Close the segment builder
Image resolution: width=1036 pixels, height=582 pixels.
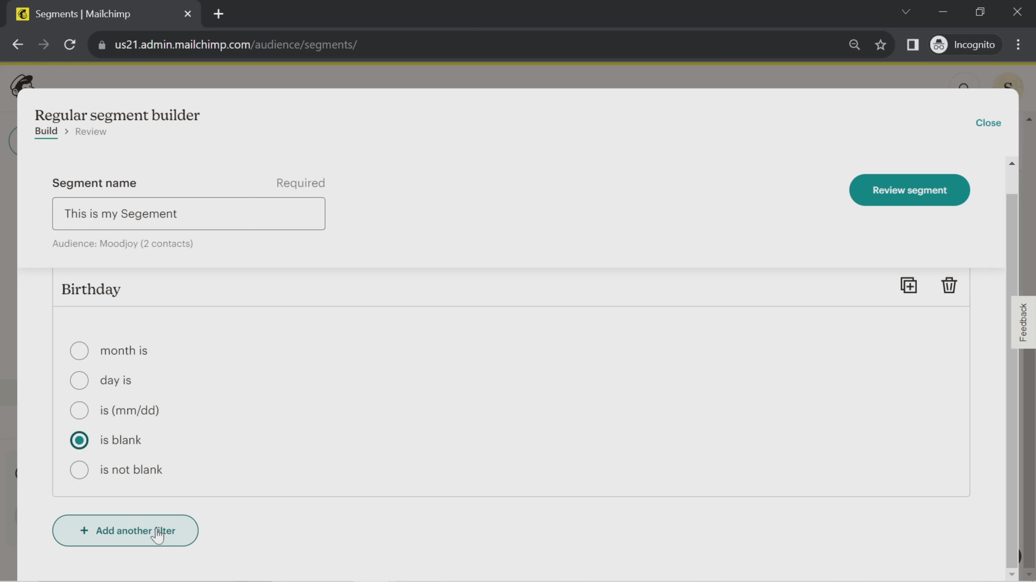(988, 123)
